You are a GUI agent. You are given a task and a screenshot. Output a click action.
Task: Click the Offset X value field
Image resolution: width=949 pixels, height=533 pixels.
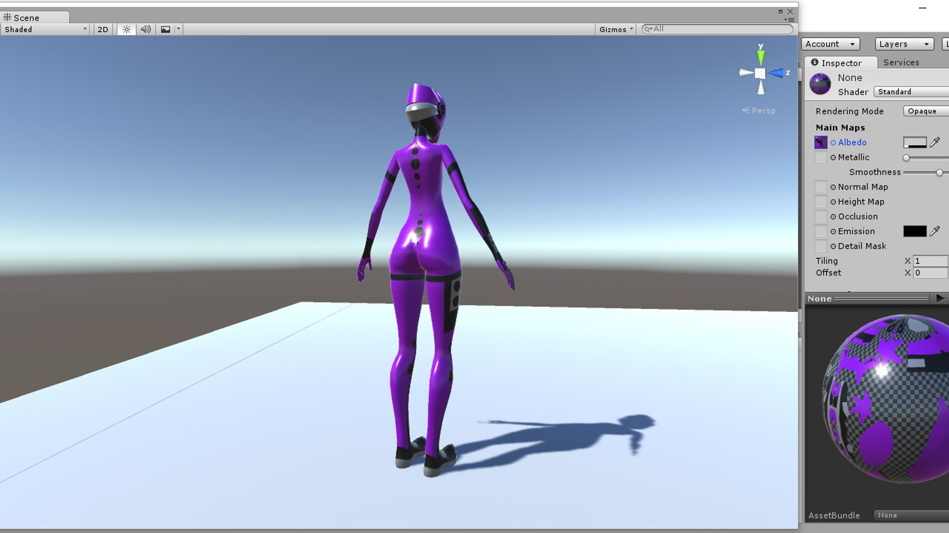pos(931,273)
